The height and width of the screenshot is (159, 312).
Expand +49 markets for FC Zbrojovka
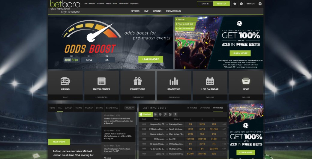point(224,149)
